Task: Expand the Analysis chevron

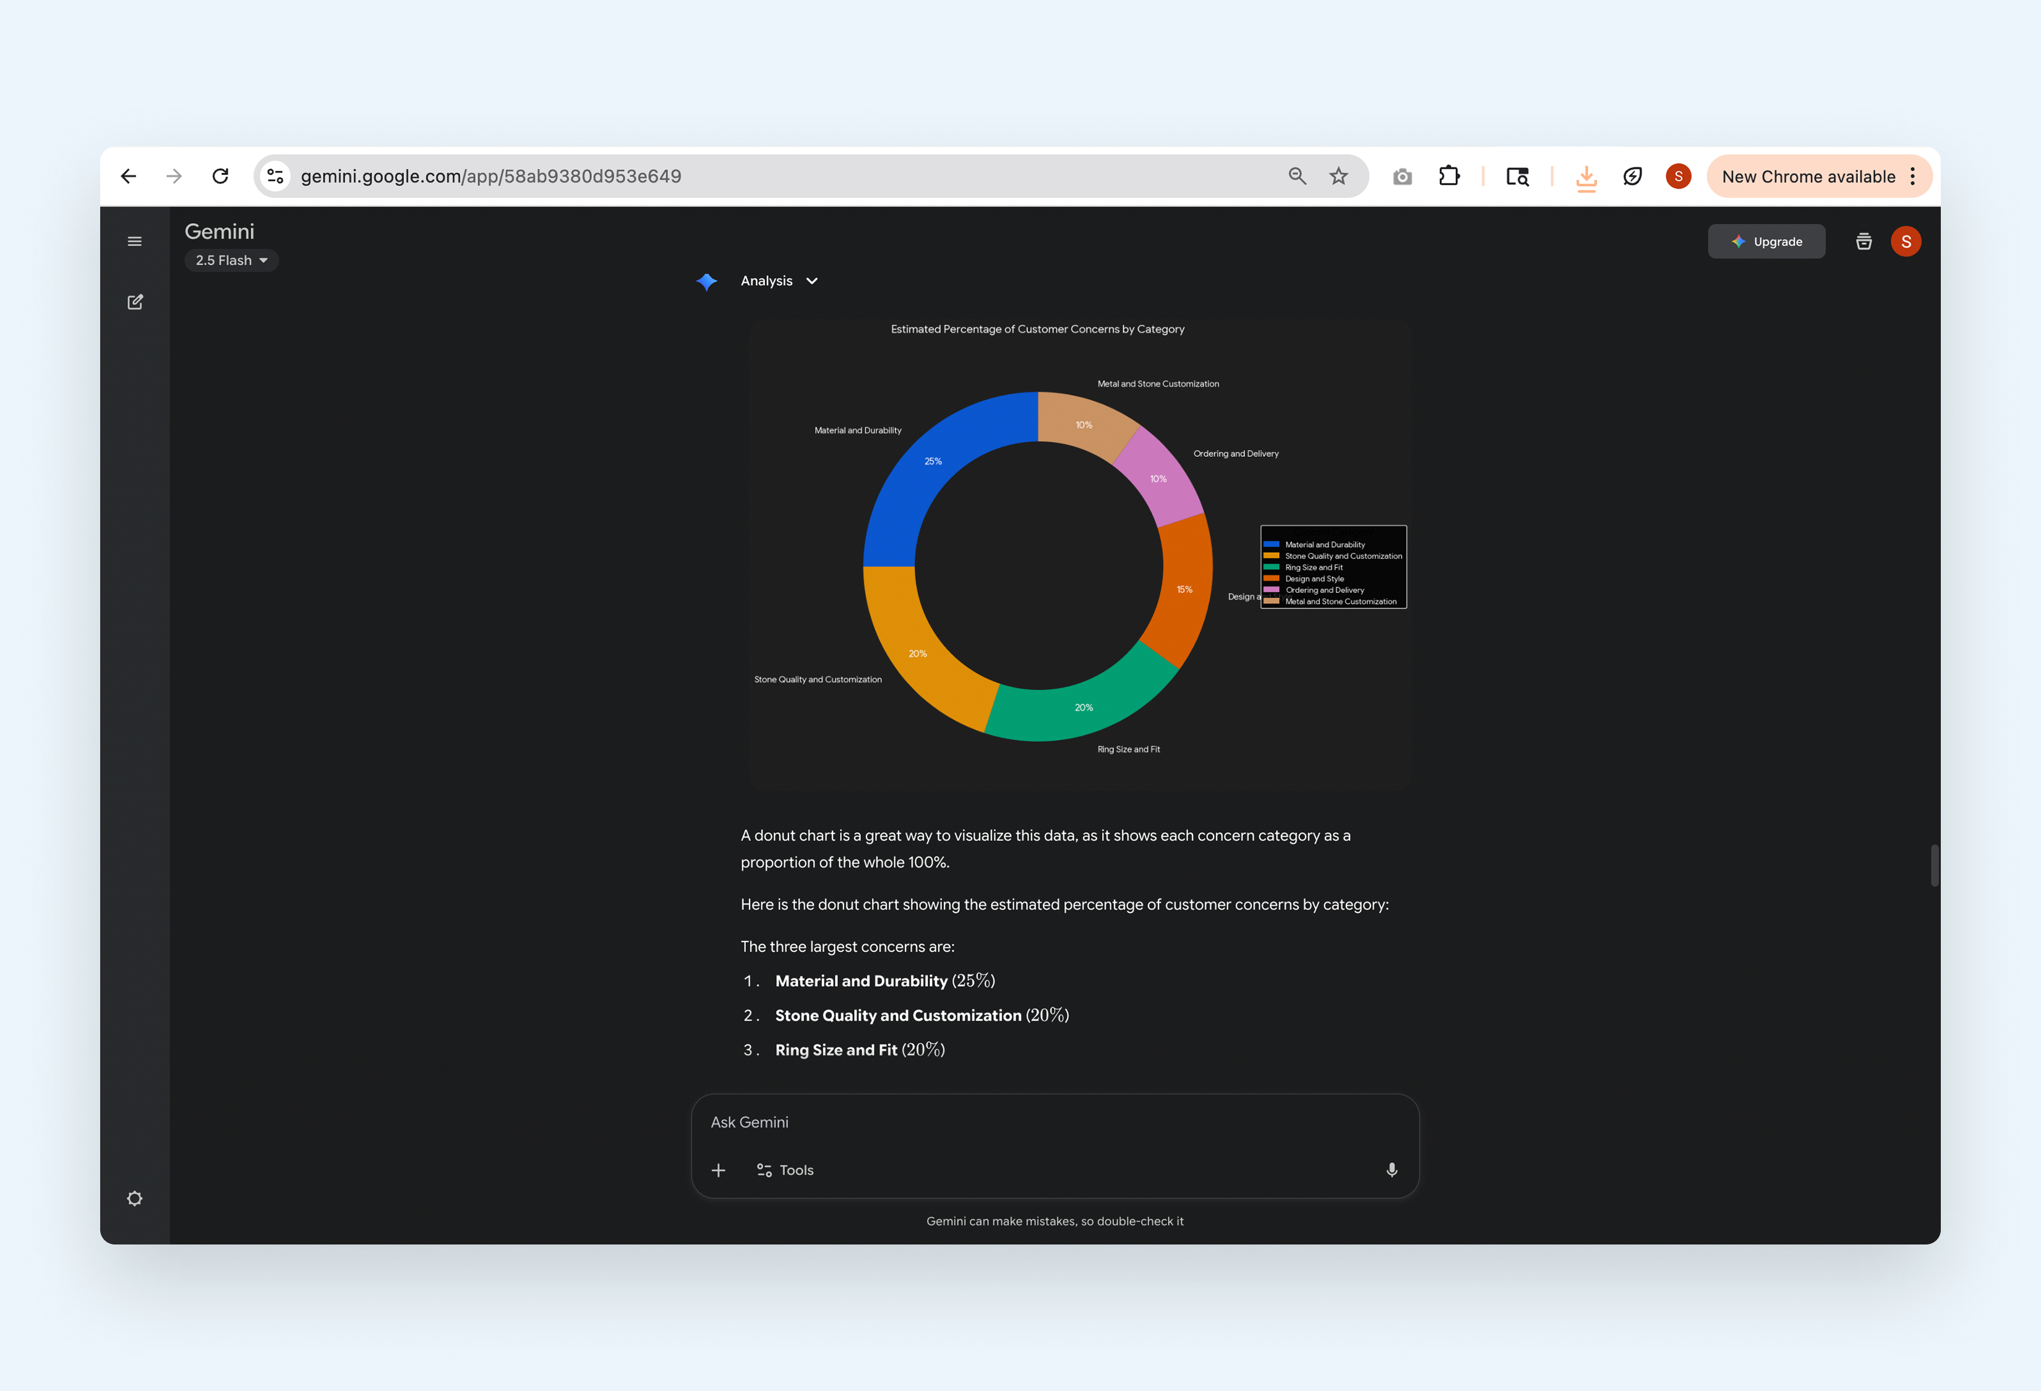Action: 811,281
